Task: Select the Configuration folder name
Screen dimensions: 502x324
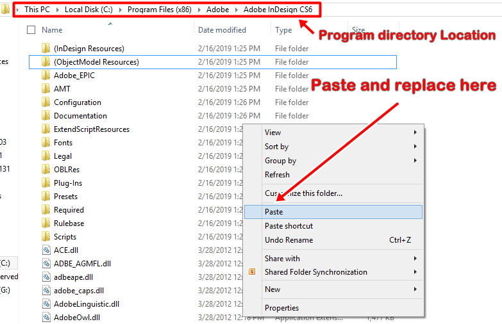Action: click(x=78, y=102)
